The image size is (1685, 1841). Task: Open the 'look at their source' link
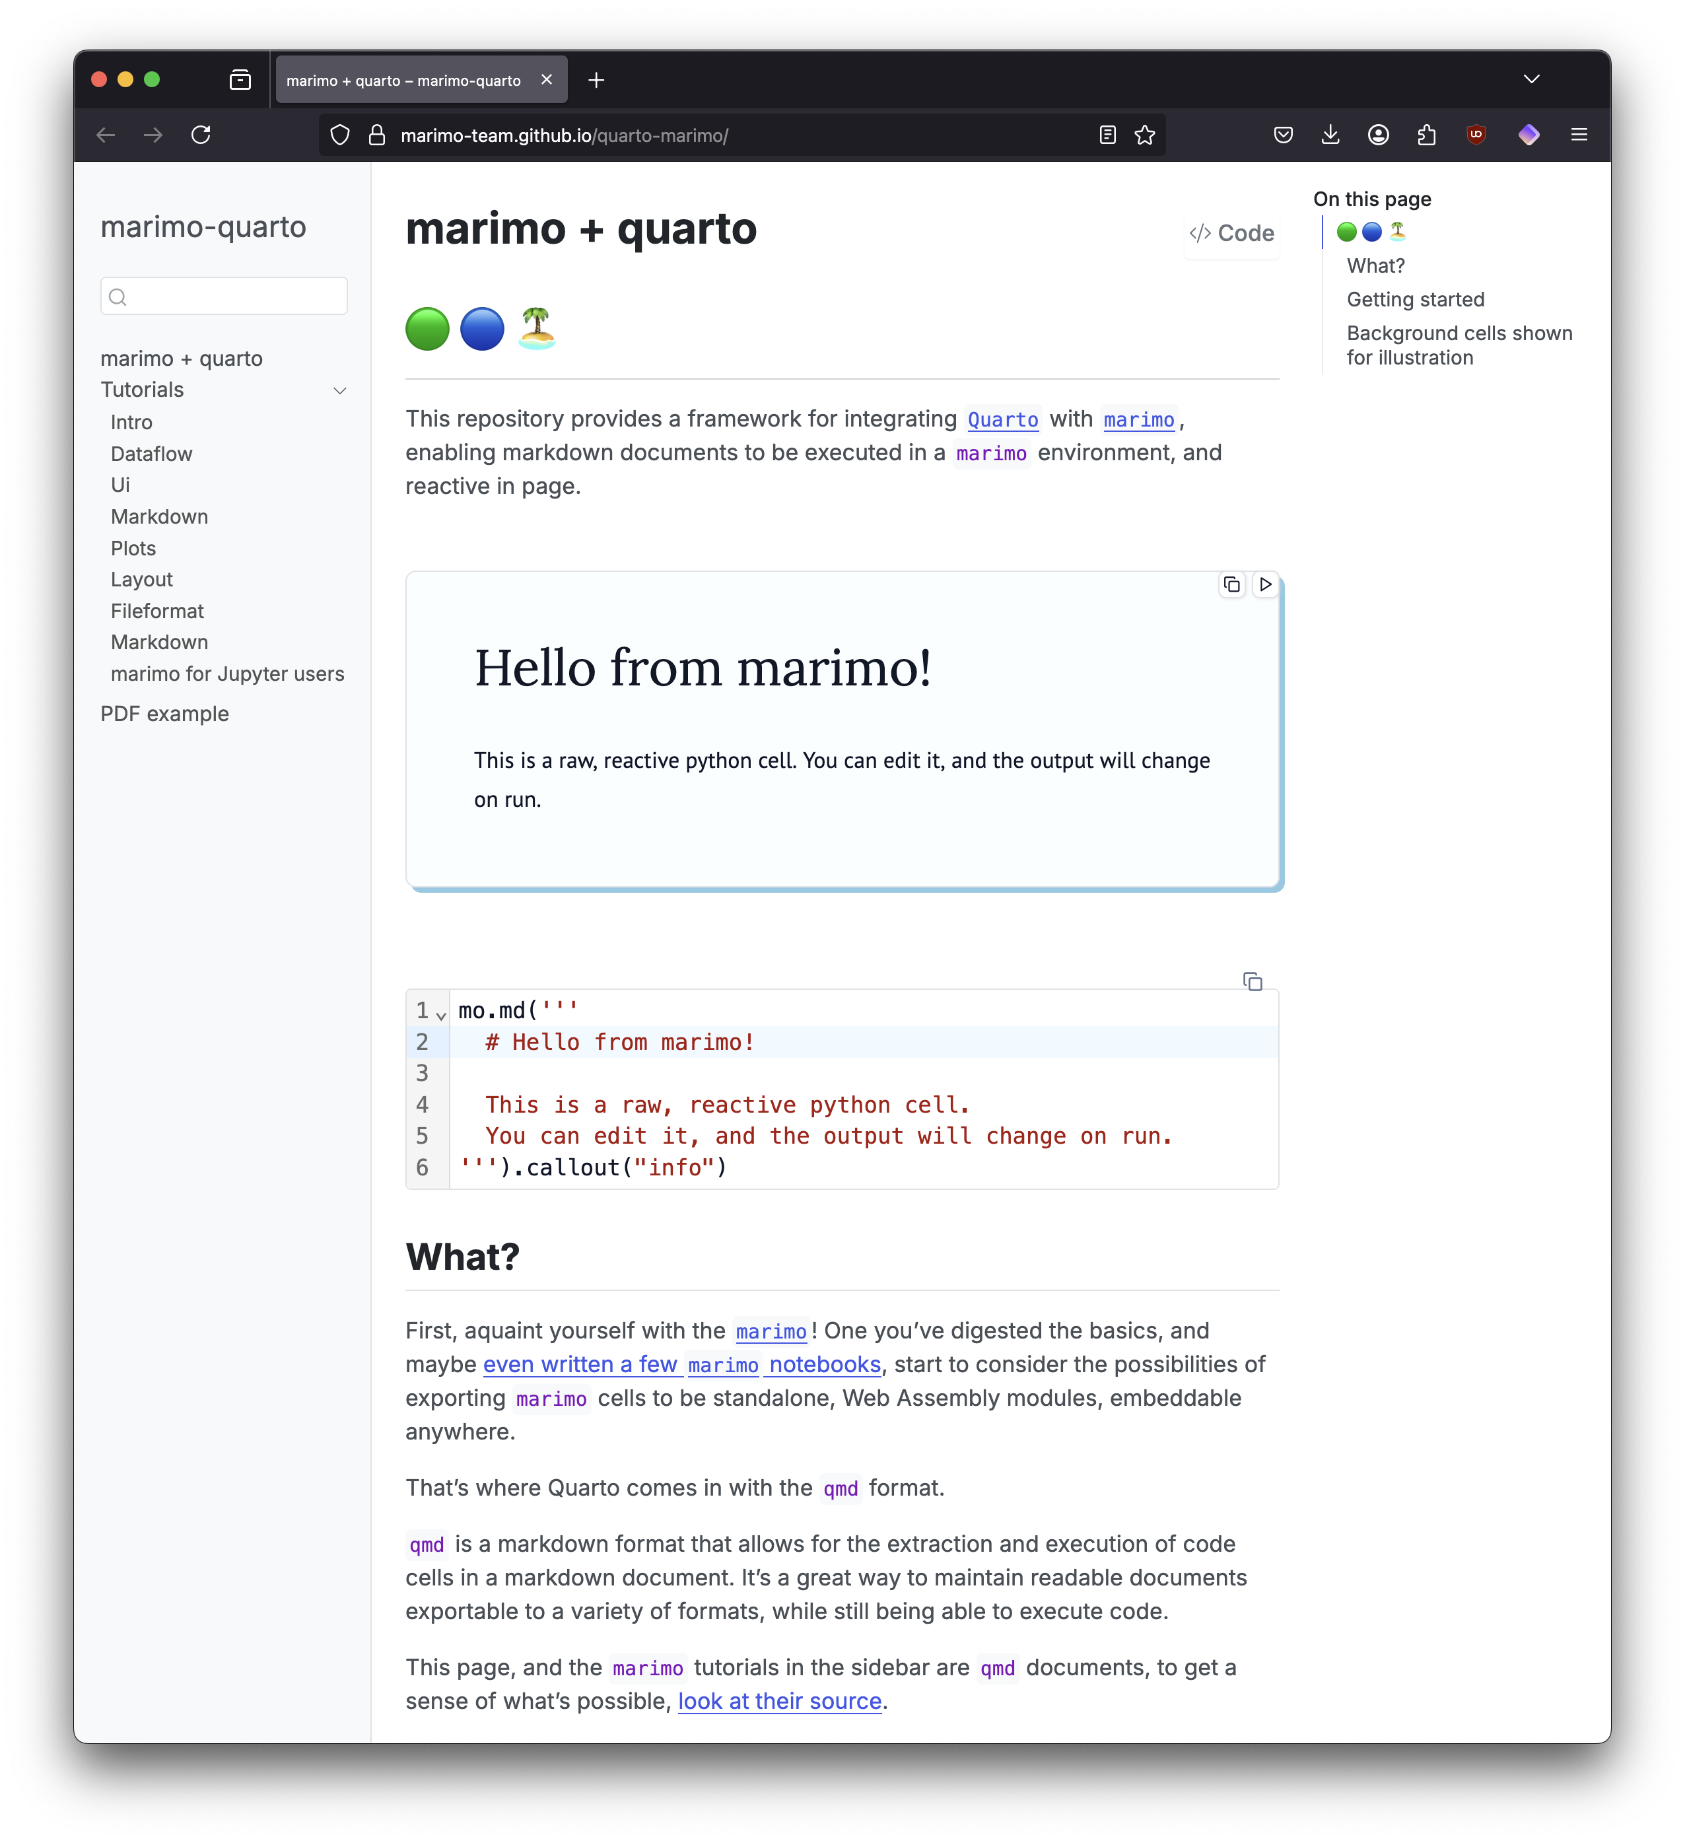point(780,1701)
